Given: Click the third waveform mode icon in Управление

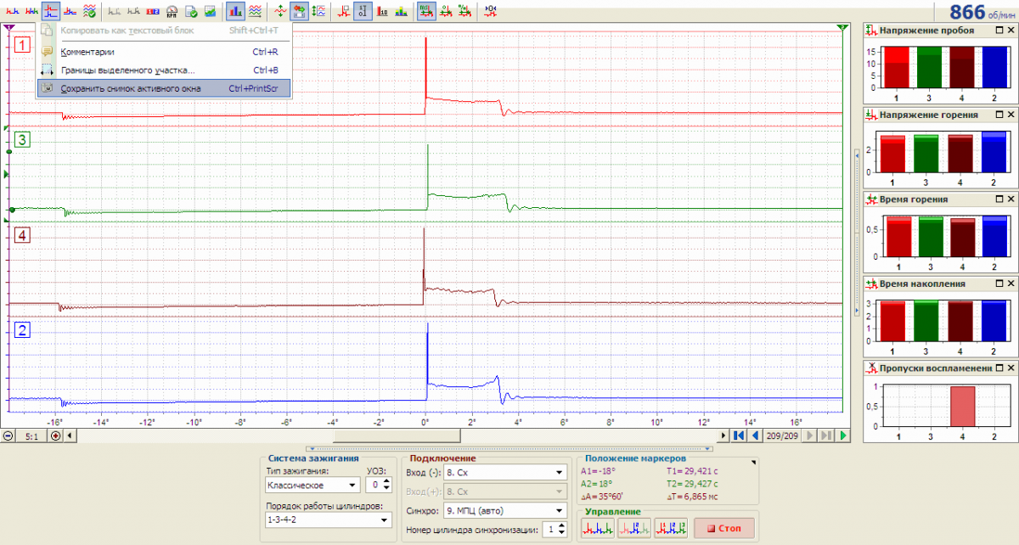Looking at the screenshot, I should [x=669, y=528].
